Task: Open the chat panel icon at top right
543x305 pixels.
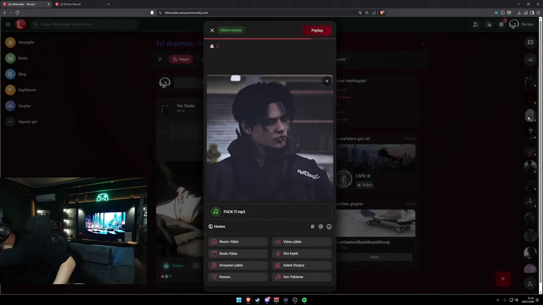Action: pyautogui.click(x=530, y=42)
